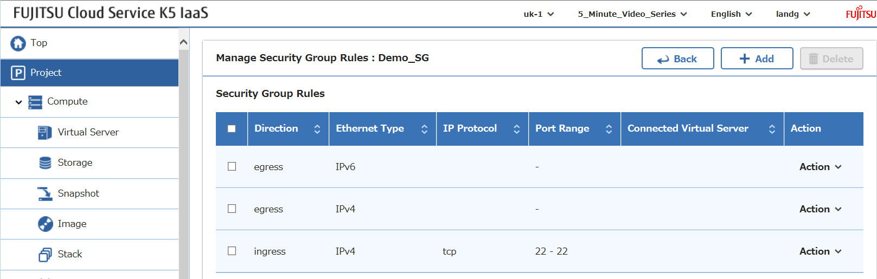Expand Action dropdown for ingress rule
This screenshot has height=279, width=877.
coord(820,251)
